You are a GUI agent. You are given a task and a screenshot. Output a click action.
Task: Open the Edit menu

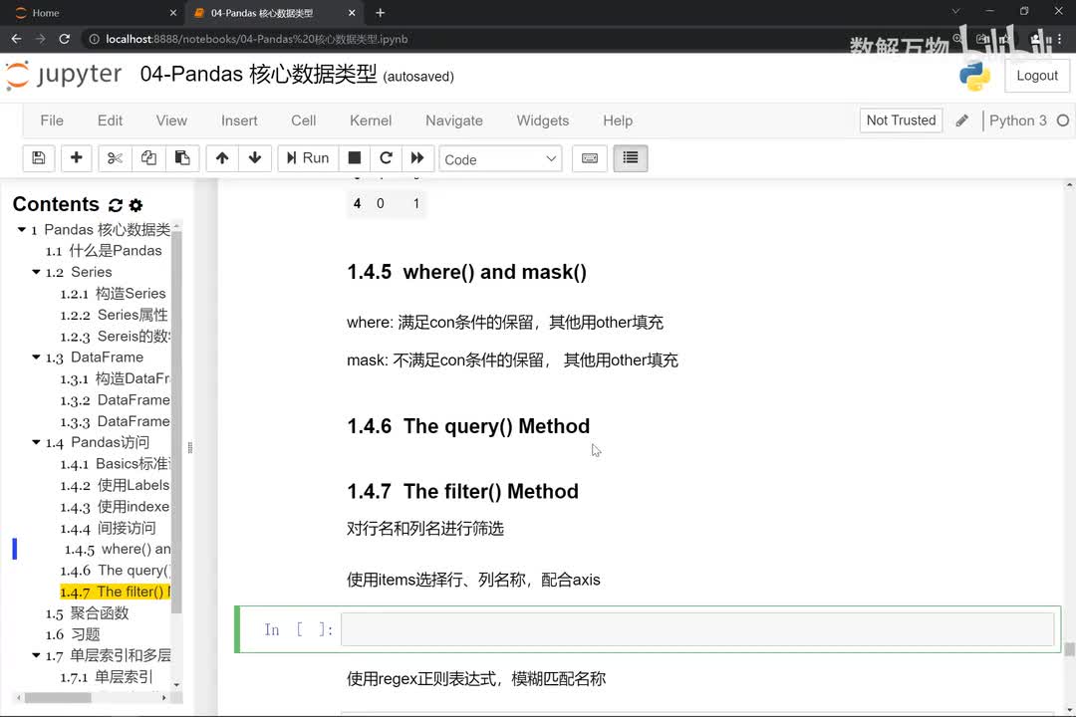pyautogui.click(x=110, y=120)
